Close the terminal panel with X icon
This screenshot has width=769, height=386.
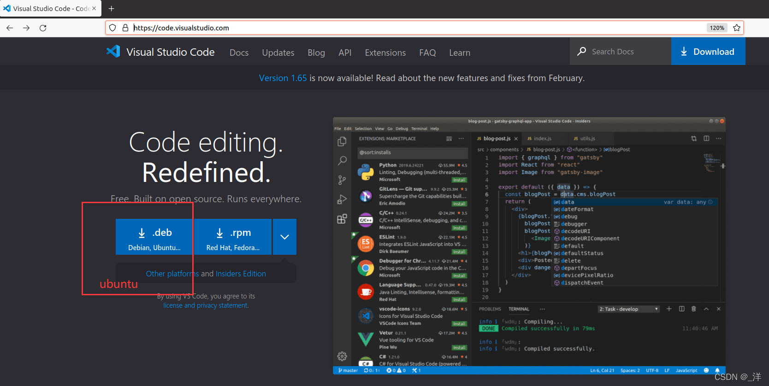(718, 309)
